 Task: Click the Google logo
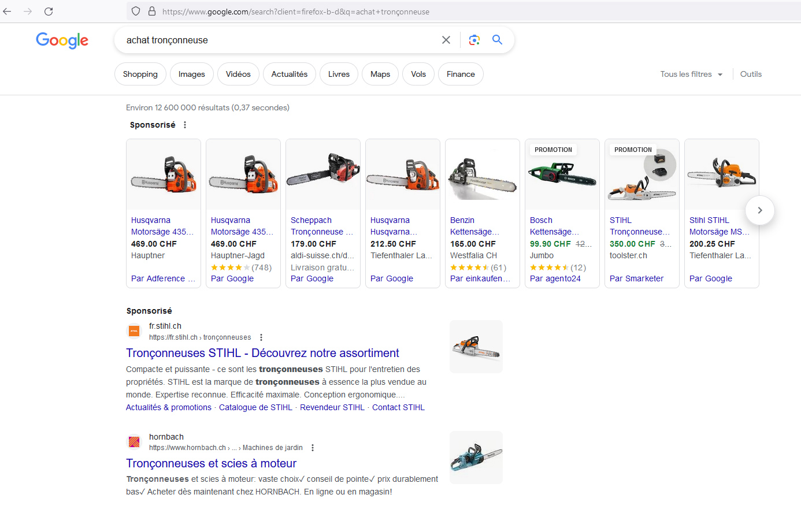[62, 40]
